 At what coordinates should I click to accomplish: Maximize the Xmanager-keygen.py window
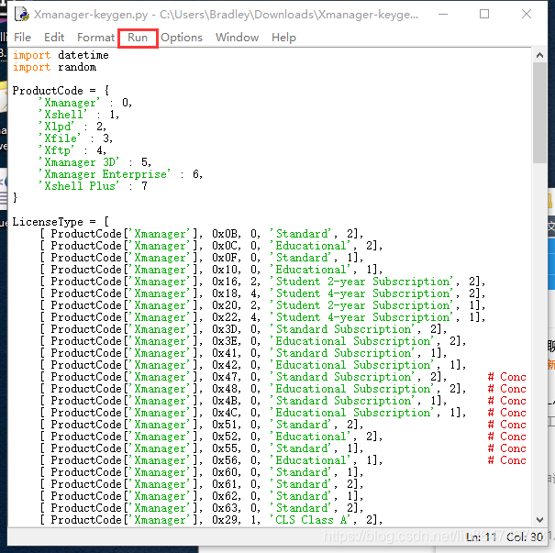pyautogui.click(x=484, y=14)
